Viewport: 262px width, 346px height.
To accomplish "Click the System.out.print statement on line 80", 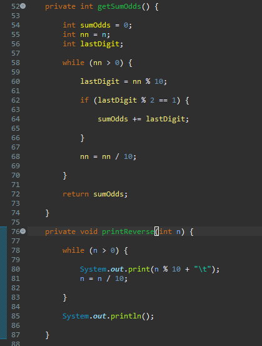I will tap(149, 269).
